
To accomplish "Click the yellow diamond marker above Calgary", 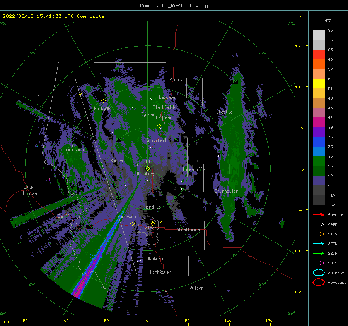I will tap(153, 223).
